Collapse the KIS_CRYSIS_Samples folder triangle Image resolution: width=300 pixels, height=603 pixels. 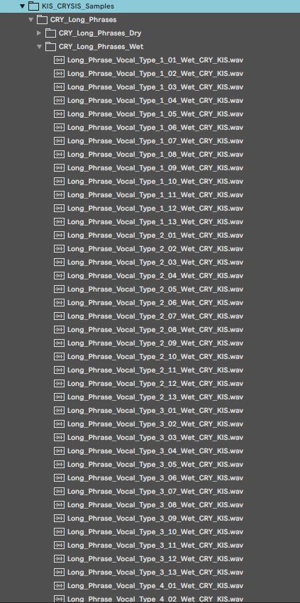[x=22, y=6]
